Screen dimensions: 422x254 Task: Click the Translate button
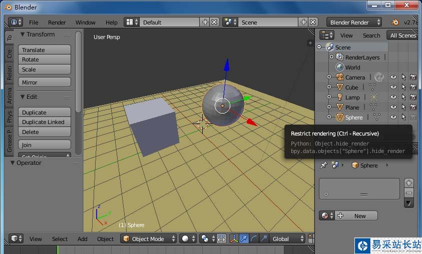45,49
